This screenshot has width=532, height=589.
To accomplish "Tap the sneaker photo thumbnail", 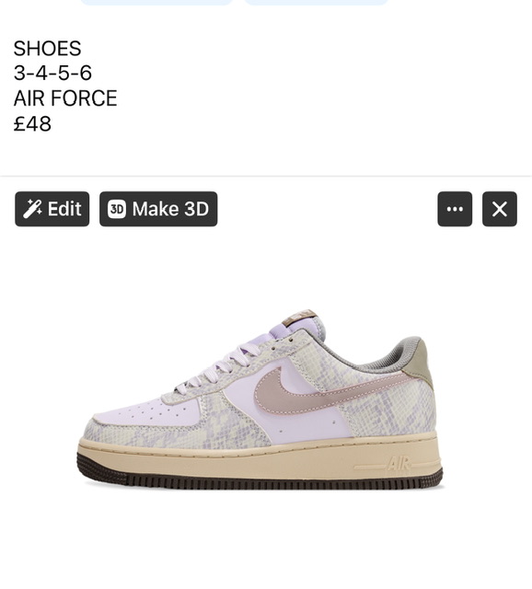I will coord(260,399).
